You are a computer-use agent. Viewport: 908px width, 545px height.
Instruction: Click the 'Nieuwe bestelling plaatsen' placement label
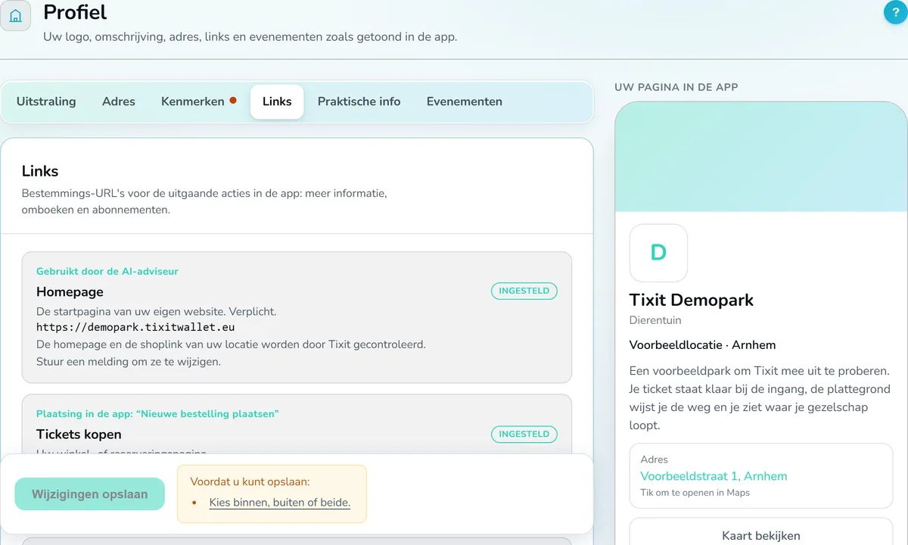tap(157, 414)
